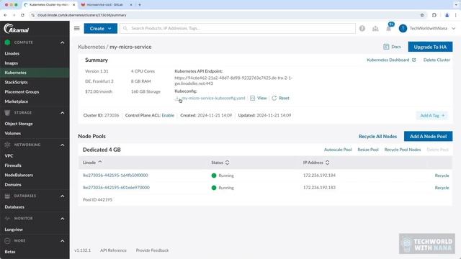Click Recycle Pool Nodes
The image size is (461, 259).
coord(403,150)
